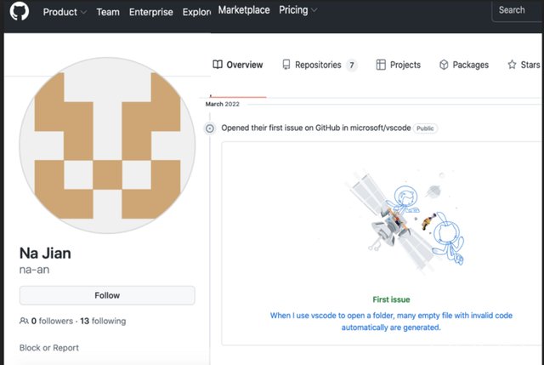
Task: Open the Enterprise nav item
Action: (151, 12)
